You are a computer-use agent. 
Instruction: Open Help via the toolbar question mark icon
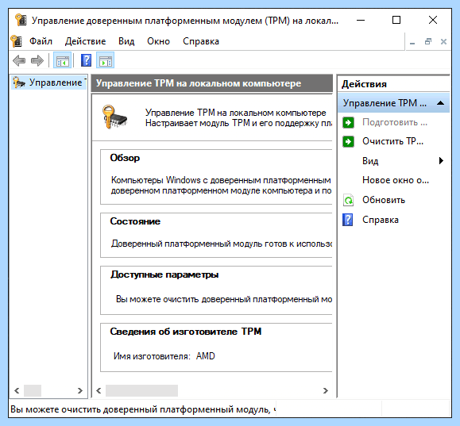click(86, 60)
